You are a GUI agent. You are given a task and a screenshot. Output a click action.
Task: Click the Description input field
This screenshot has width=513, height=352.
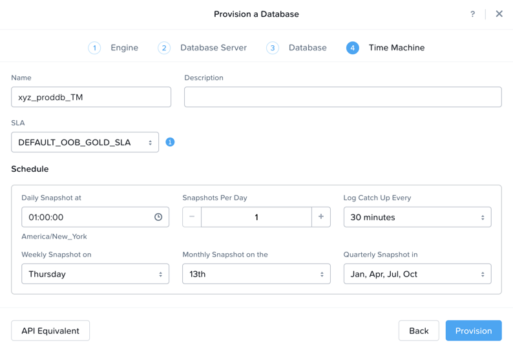pos(342,97)
